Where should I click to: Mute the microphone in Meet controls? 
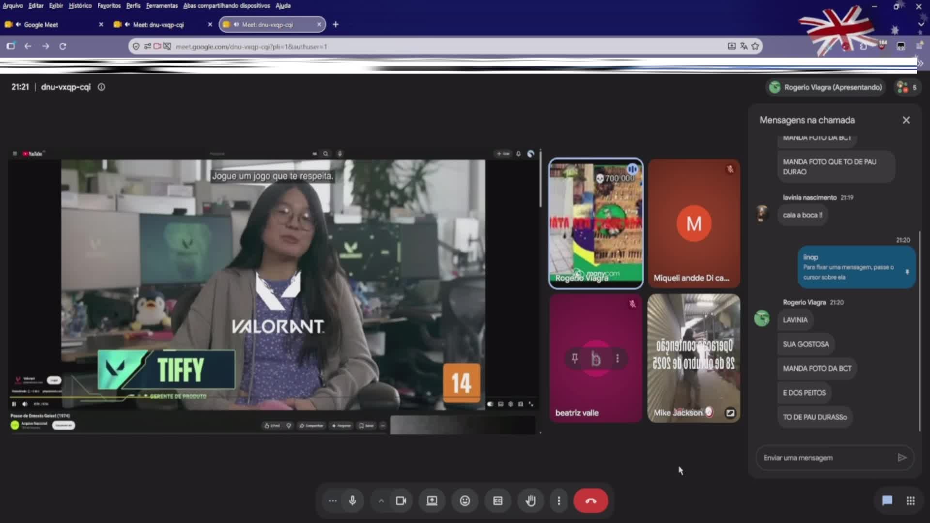353,501
